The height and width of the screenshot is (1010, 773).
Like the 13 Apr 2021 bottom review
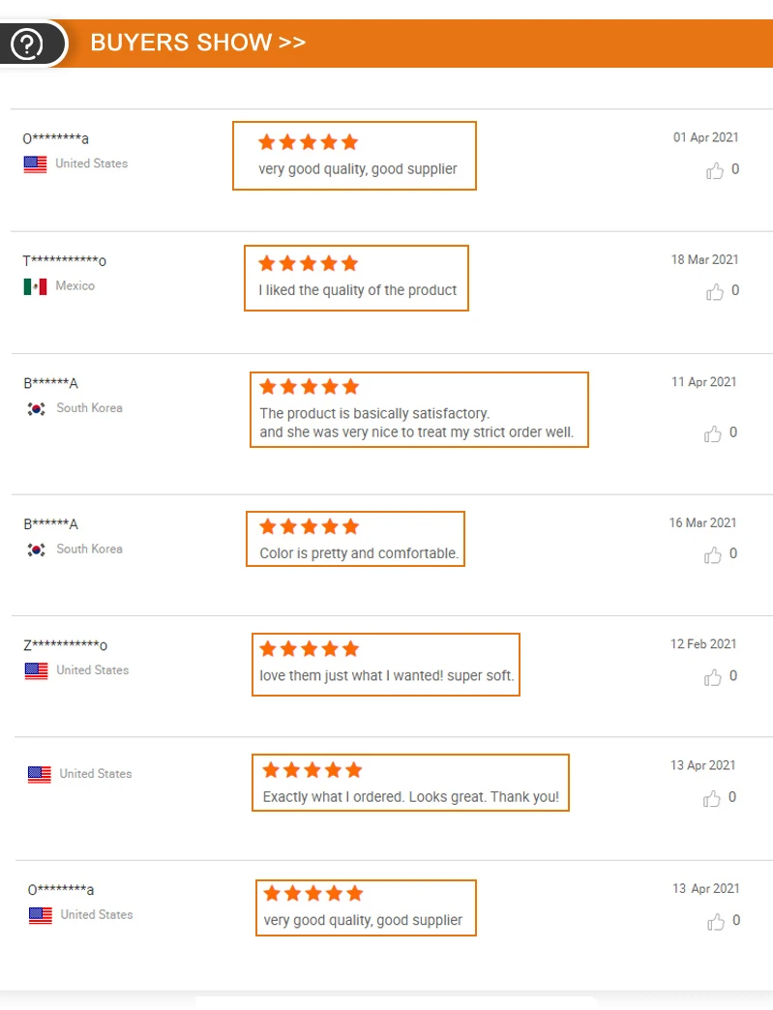tap(715, 922)
